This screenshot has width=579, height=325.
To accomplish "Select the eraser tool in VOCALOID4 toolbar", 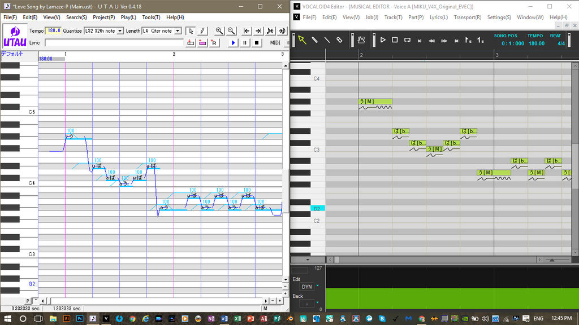I will [339, 40].
